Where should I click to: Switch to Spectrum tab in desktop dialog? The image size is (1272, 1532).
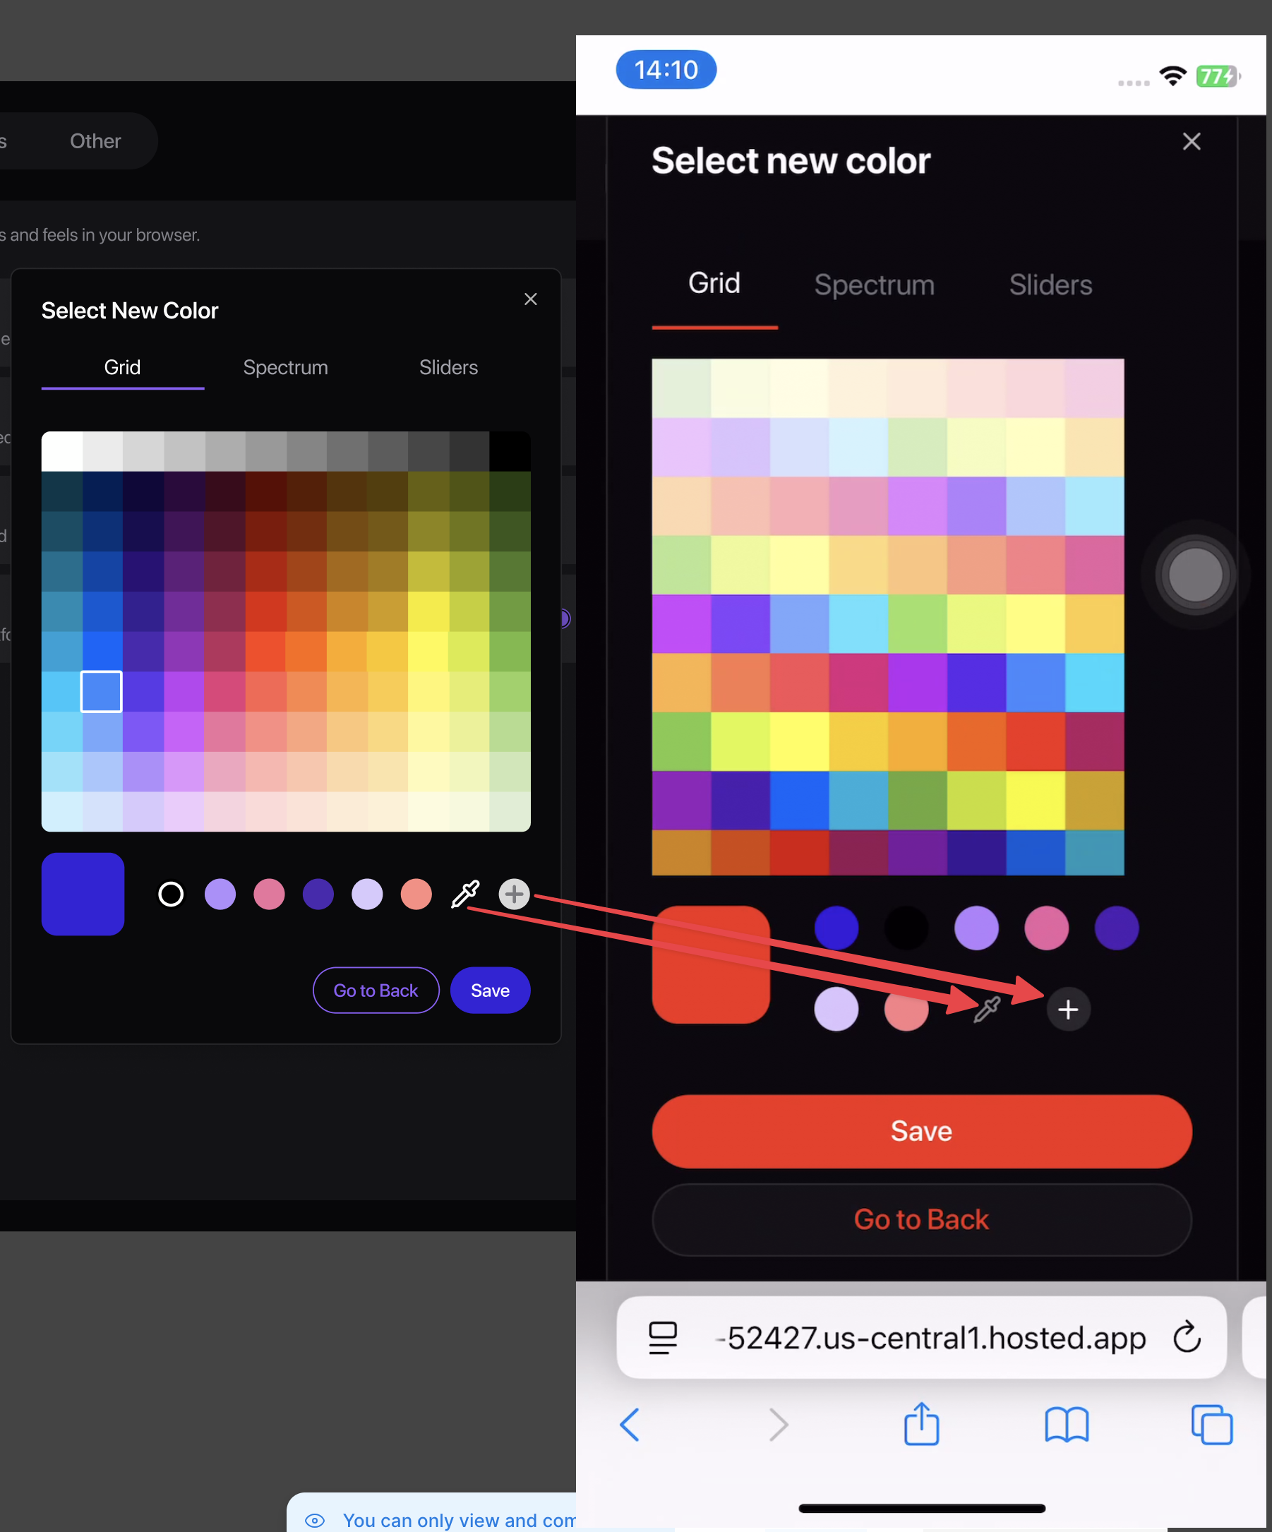(285, 367)
